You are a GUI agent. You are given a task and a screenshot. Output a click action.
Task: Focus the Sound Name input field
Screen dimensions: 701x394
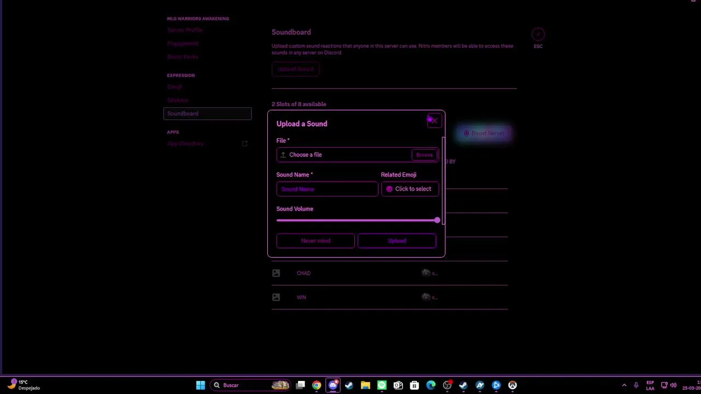(327, 189)
